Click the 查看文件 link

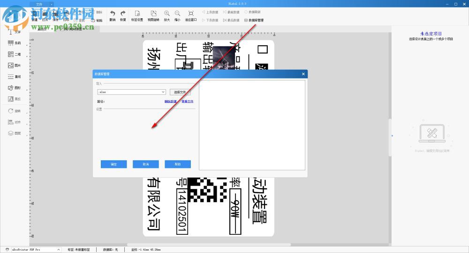pos(188,101)
